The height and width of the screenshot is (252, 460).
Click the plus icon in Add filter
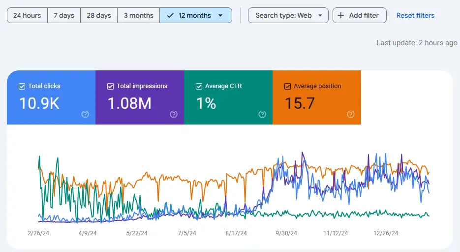click(341, 15)
